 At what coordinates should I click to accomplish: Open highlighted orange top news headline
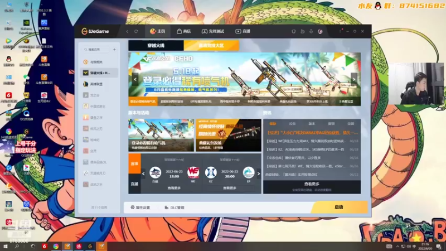pos(312,133)
